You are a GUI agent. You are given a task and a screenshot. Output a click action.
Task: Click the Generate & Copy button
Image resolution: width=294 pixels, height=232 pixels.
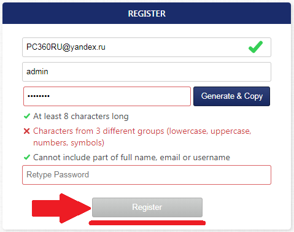231,96
